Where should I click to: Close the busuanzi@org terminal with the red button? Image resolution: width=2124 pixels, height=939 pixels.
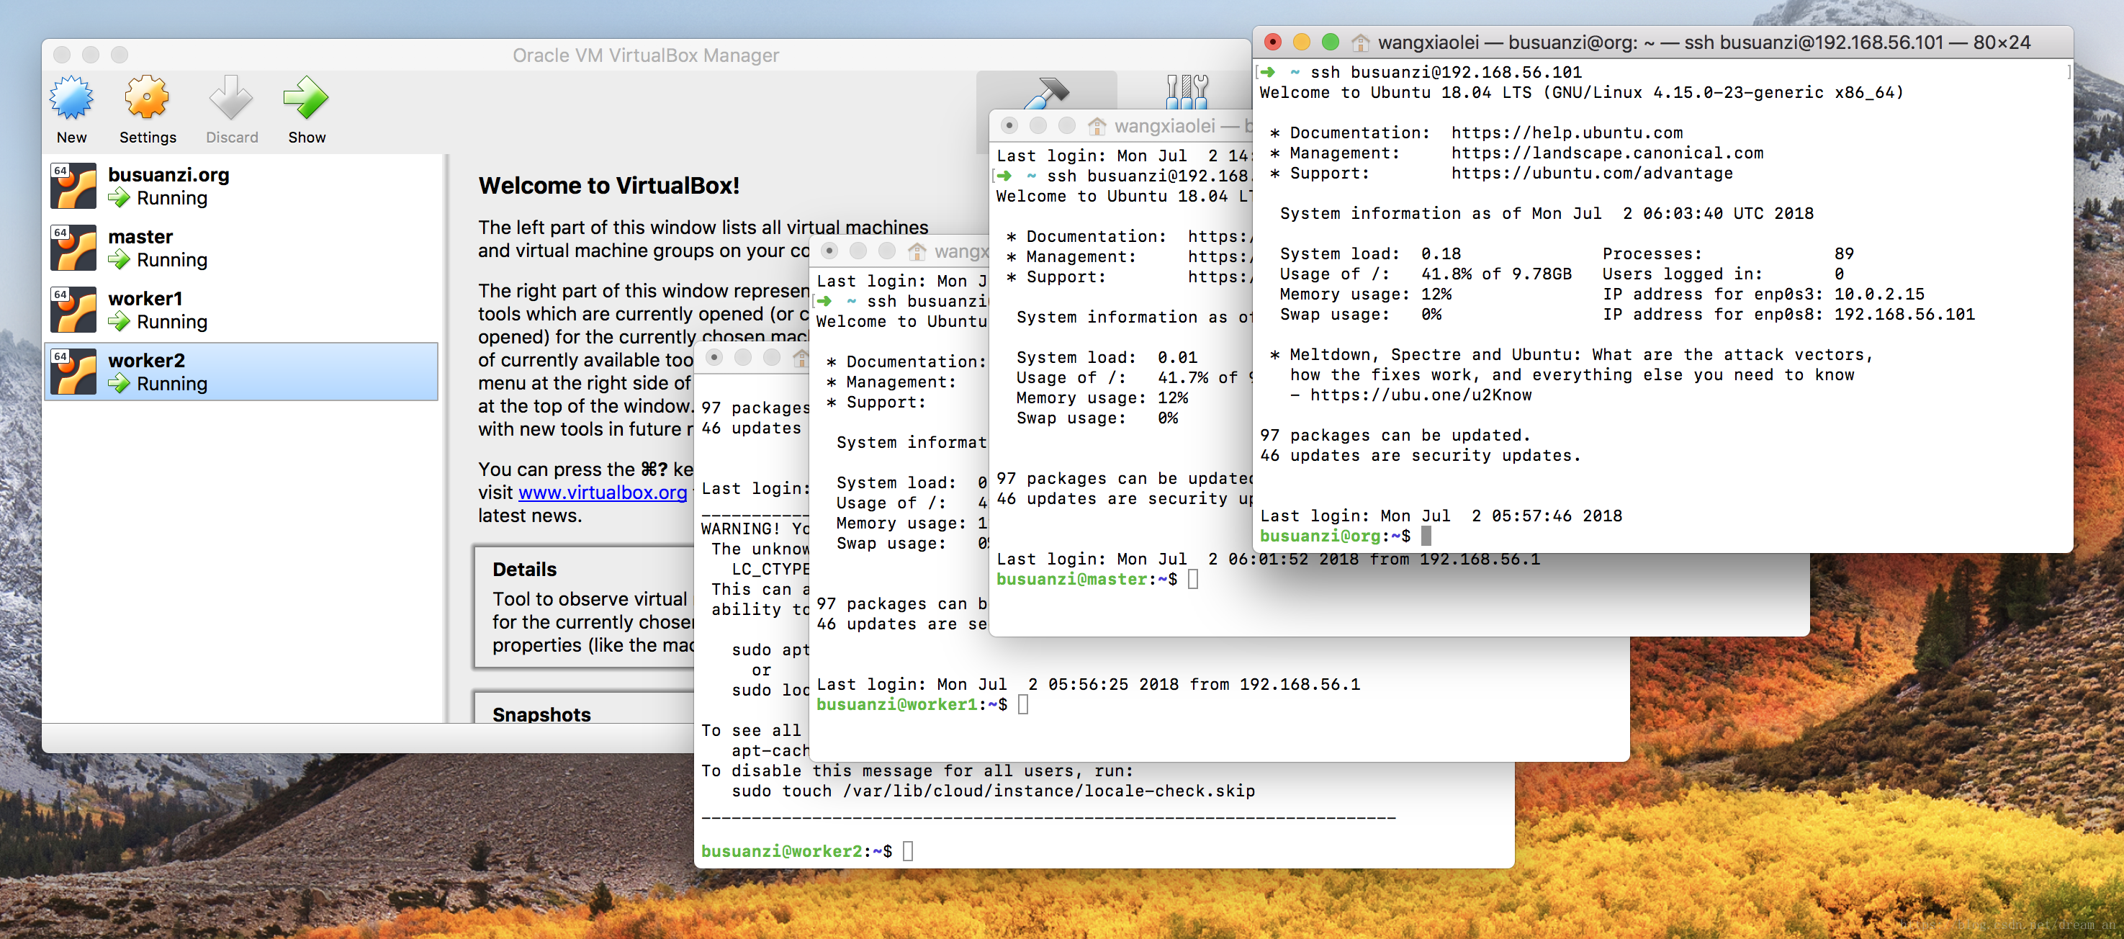tap(1273, 42)
